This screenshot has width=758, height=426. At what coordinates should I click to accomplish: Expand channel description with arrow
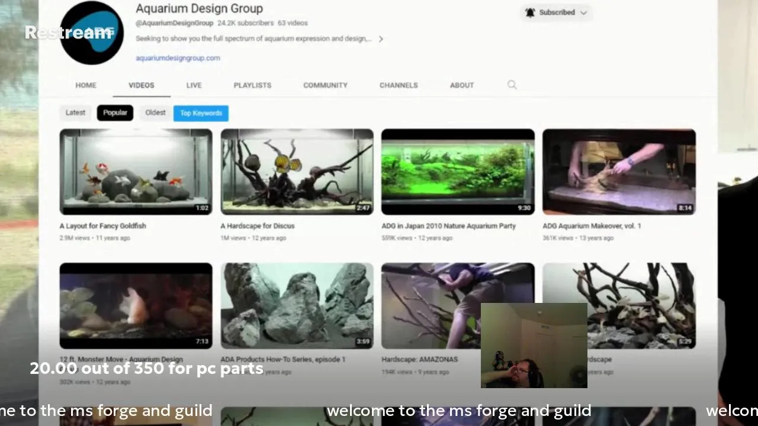click(381, 39)
